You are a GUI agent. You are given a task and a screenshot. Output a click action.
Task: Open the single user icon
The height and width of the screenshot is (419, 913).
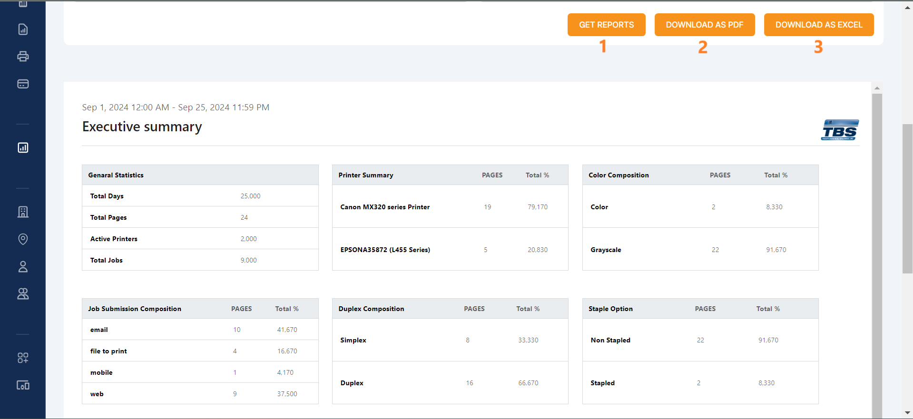pos(23,267)
